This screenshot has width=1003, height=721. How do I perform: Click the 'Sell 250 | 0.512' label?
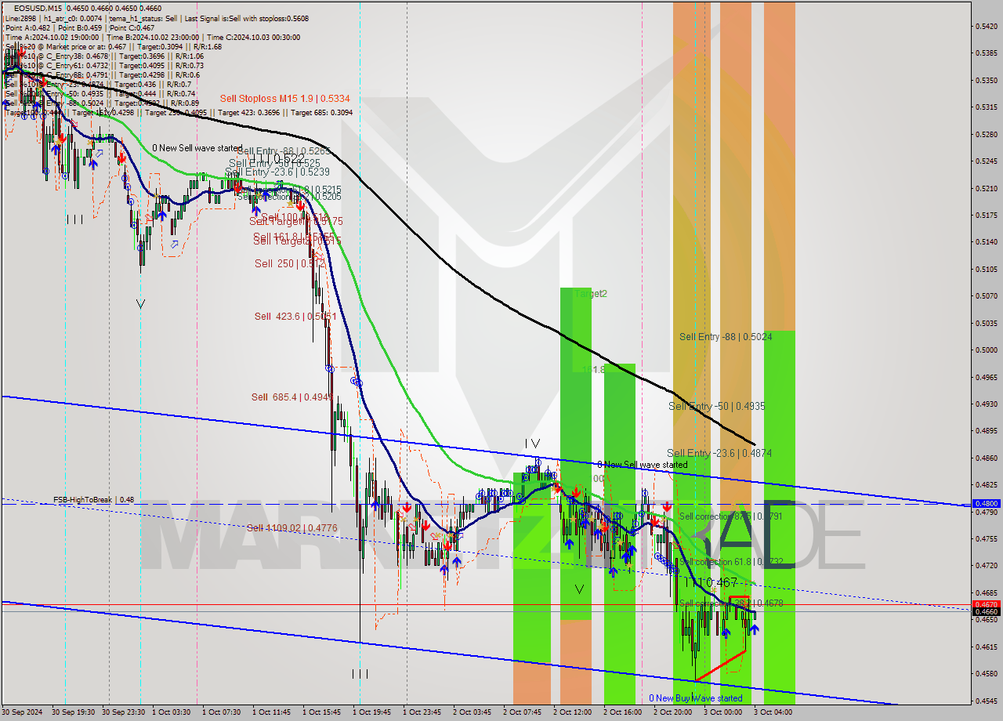tap(290, 264)
